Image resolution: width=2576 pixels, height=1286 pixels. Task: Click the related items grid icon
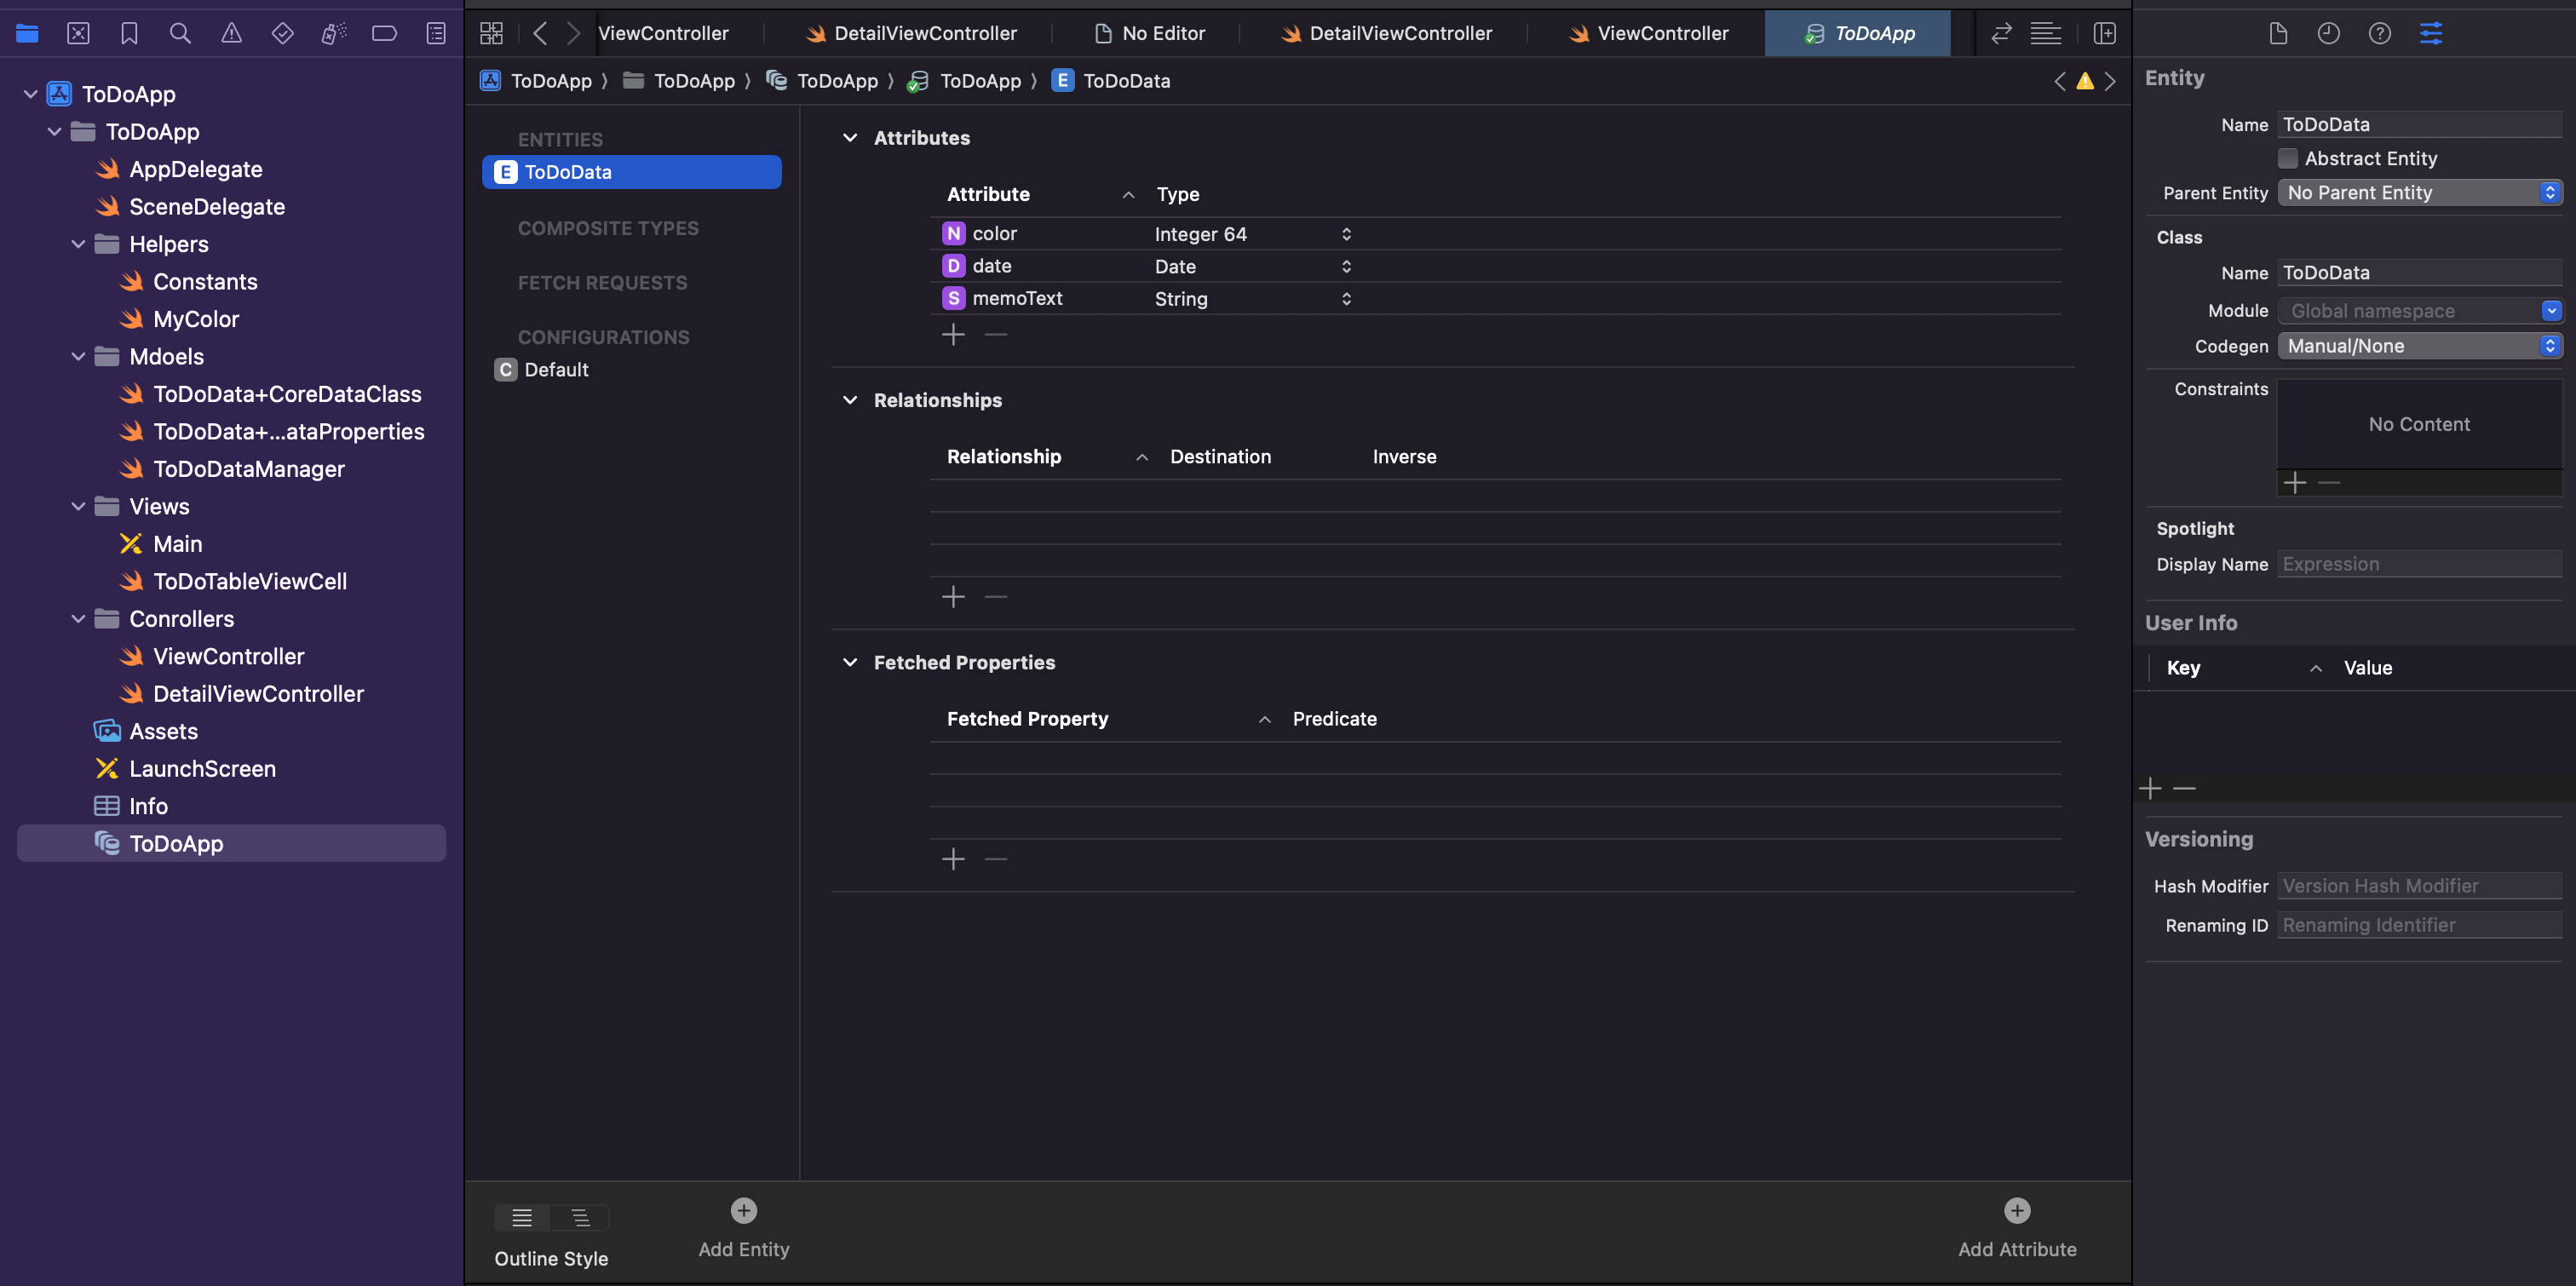point(491,33)
